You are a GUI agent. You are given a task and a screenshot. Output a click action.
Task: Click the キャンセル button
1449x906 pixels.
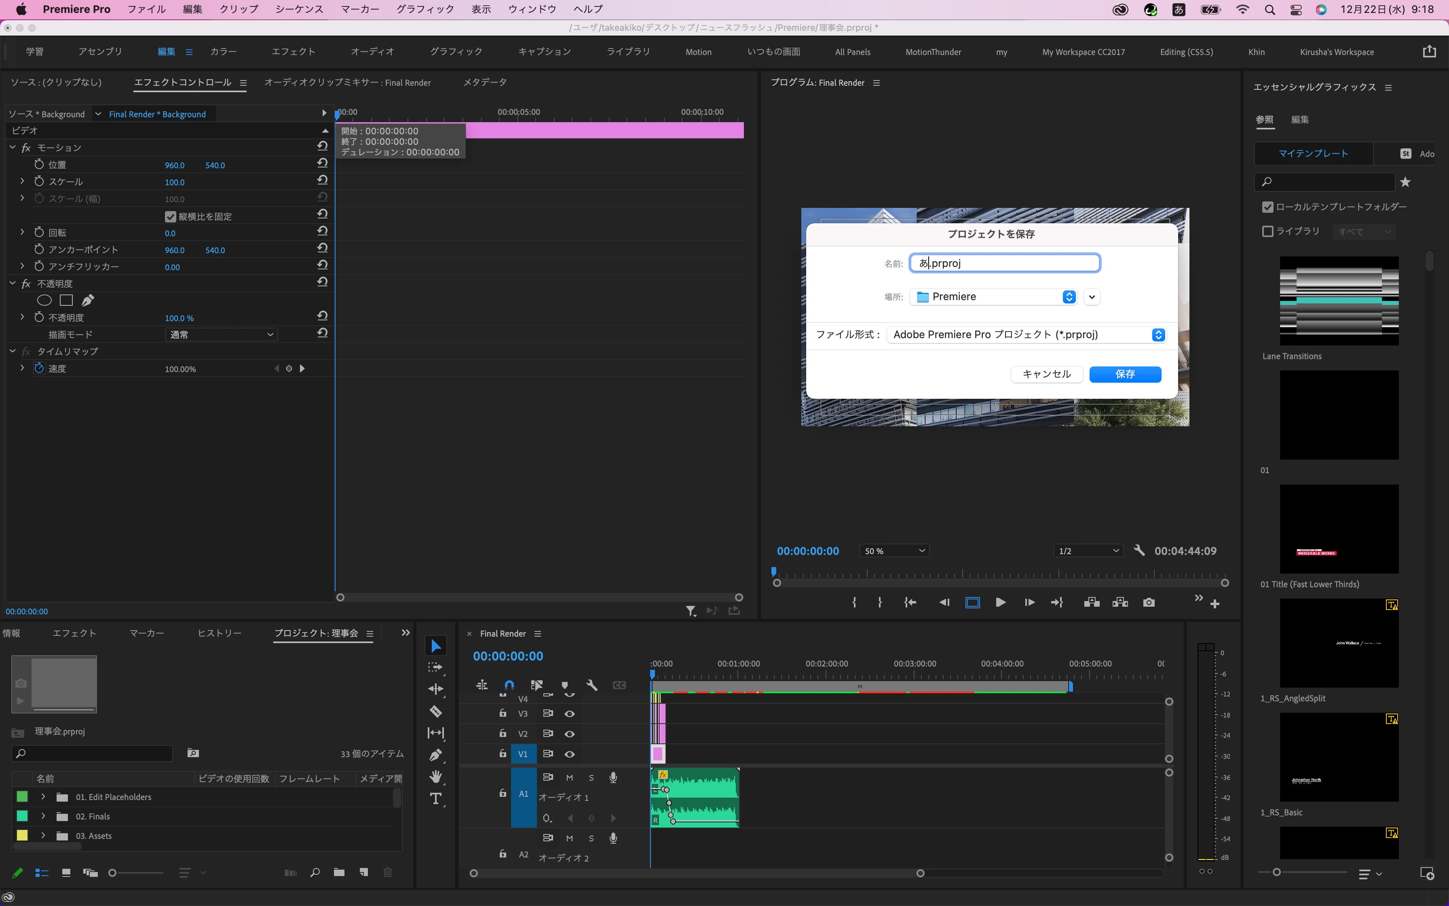pyautogui.click(x=1046, y=374)
